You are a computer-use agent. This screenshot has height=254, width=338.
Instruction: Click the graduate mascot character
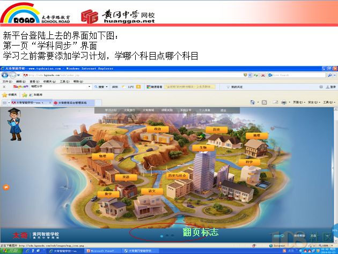14,124
